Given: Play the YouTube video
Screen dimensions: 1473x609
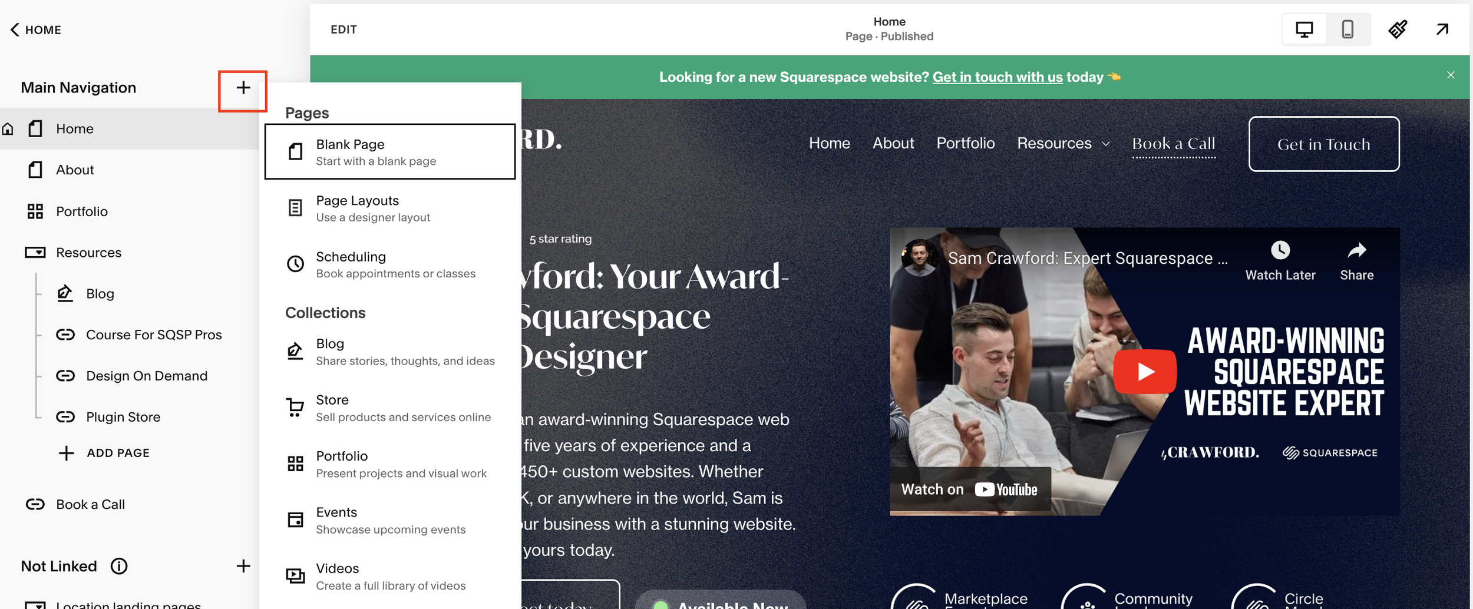Looking at the screenshot, I should tap(1145, 372).
